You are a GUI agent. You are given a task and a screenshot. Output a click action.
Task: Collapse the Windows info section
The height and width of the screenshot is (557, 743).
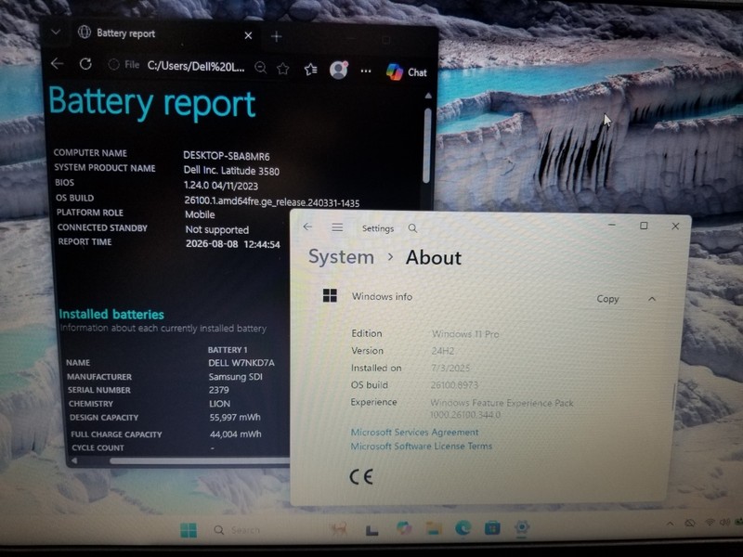tap(652, 299)
